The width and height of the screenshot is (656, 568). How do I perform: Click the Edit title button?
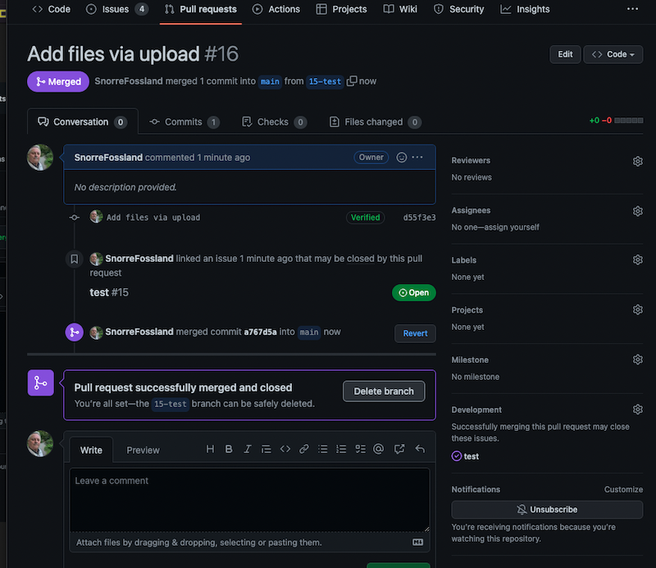(565, 54)
